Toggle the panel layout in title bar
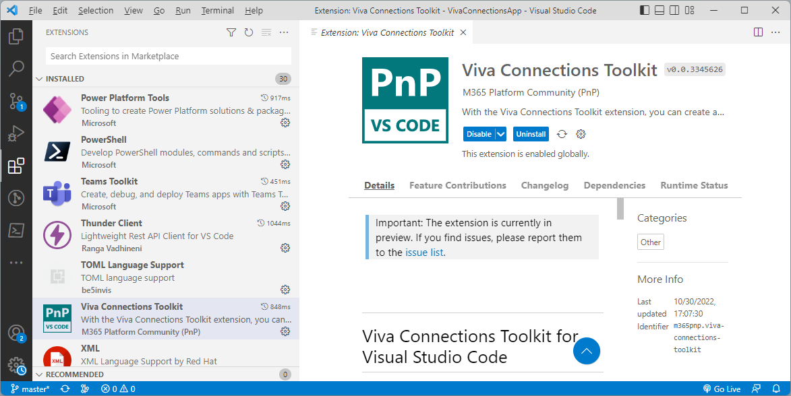The width and height of the screenshot is (791, 396). [660, 11]
